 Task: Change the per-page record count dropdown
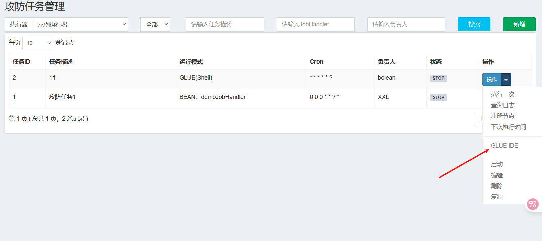click(38, 43)
